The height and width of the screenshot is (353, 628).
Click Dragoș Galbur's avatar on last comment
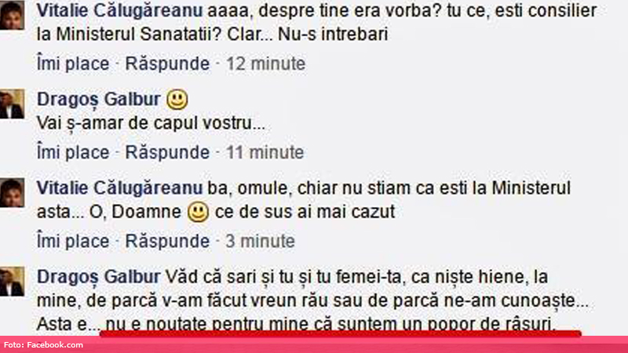pos(12,282)
